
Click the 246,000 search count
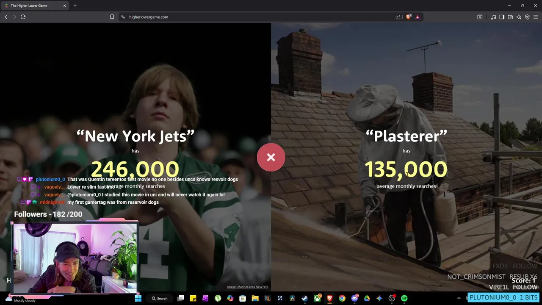click(x=135, y=169)
